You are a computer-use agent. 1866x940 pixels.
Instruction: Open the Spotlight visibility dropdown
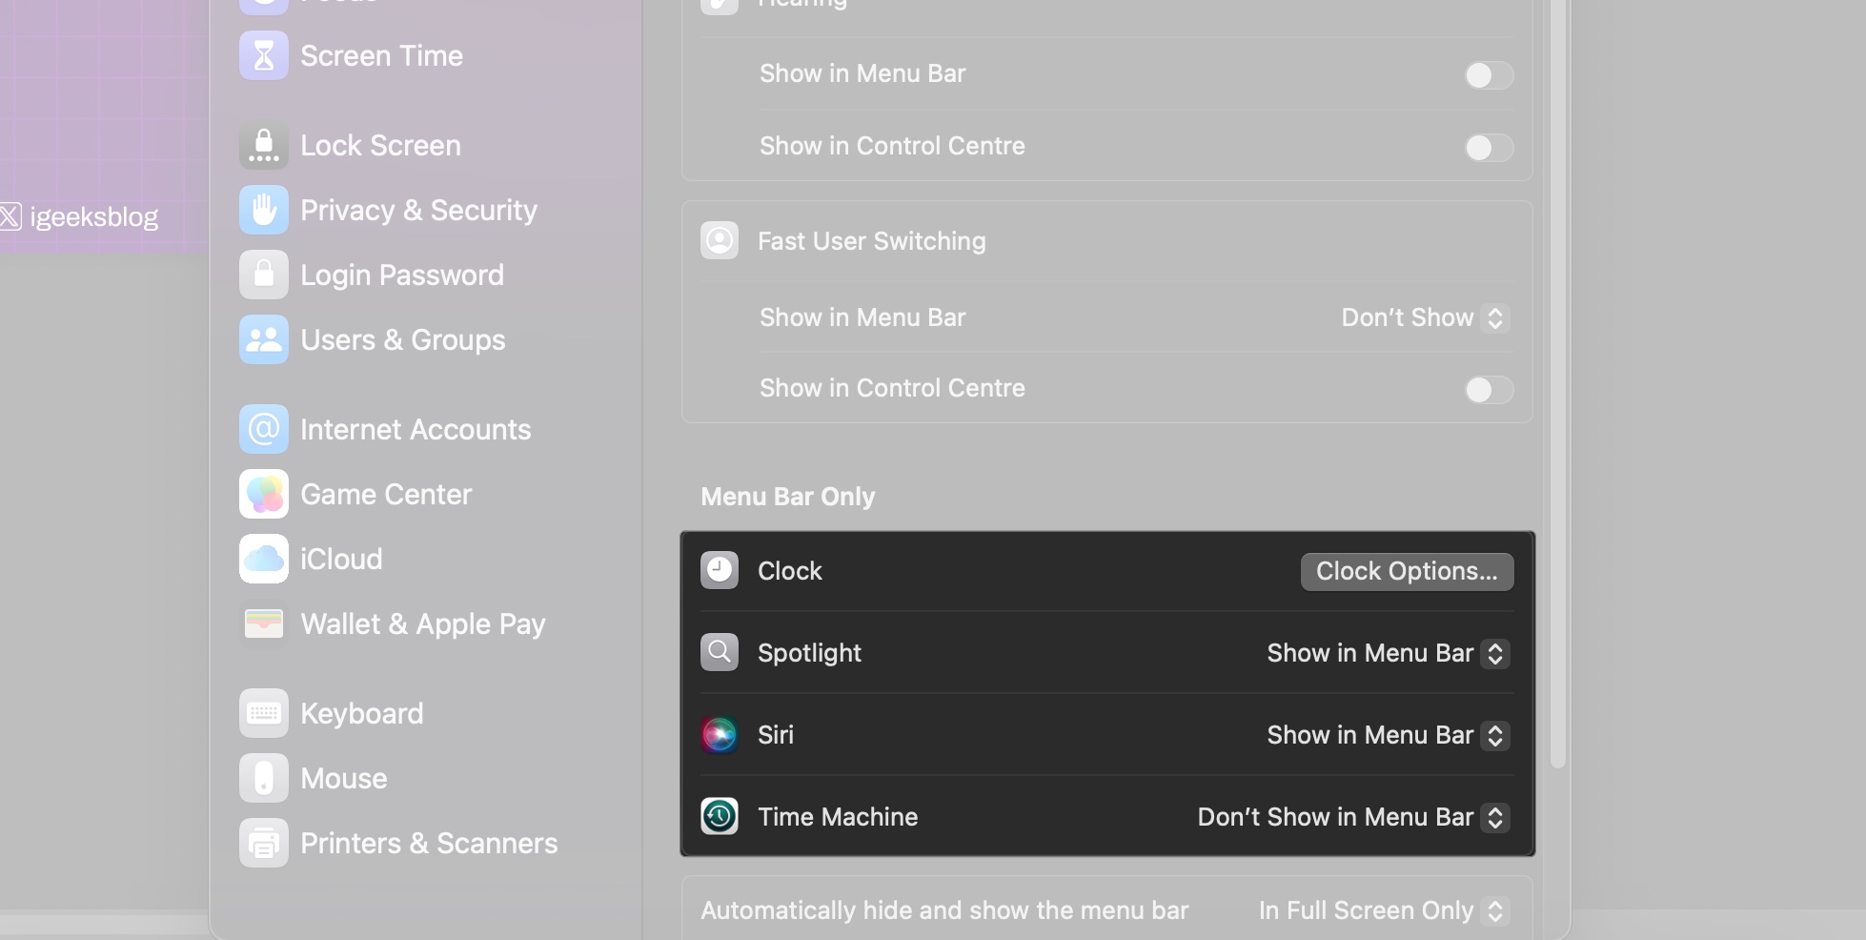coord(1388,653)
